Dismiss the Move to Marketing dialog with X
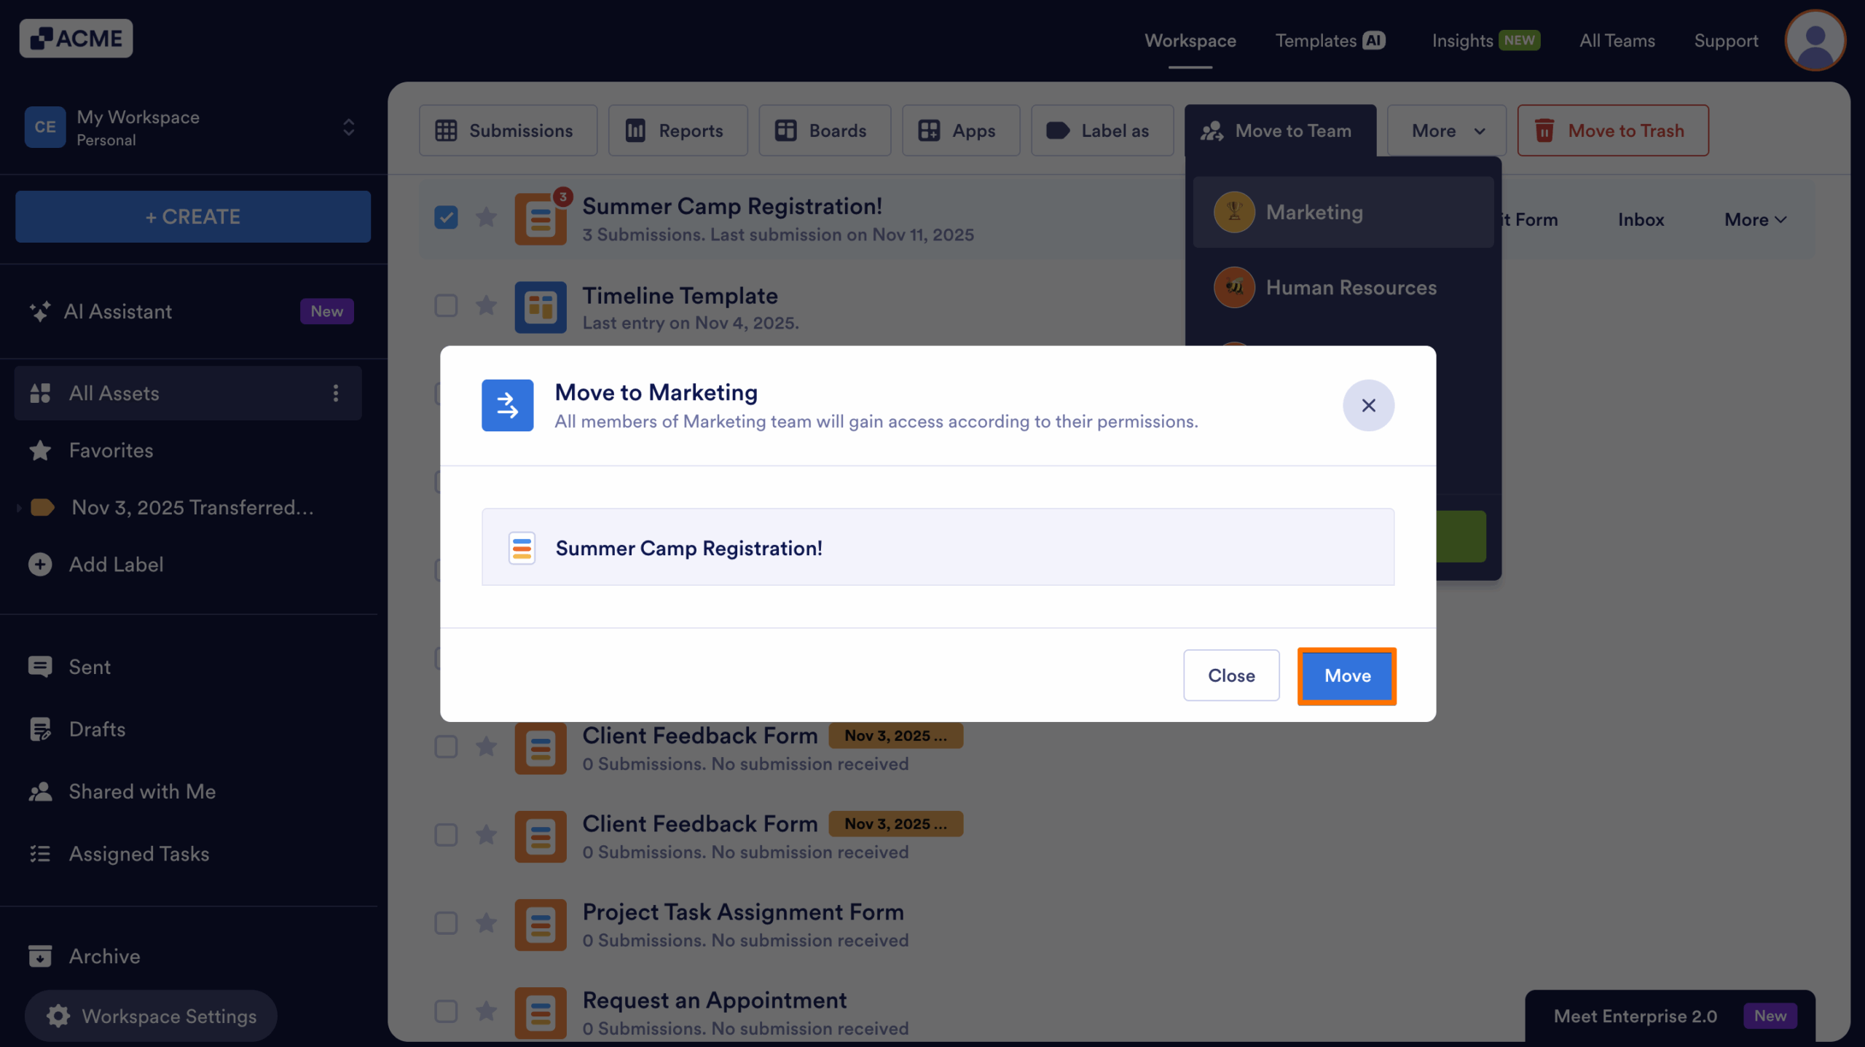 tap(1368, 405)
